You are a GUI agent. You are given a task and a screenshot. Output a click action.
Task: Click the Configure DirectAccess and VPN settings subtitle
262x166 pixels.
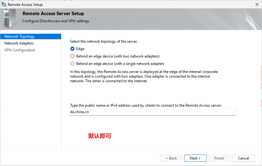(56, 21)
